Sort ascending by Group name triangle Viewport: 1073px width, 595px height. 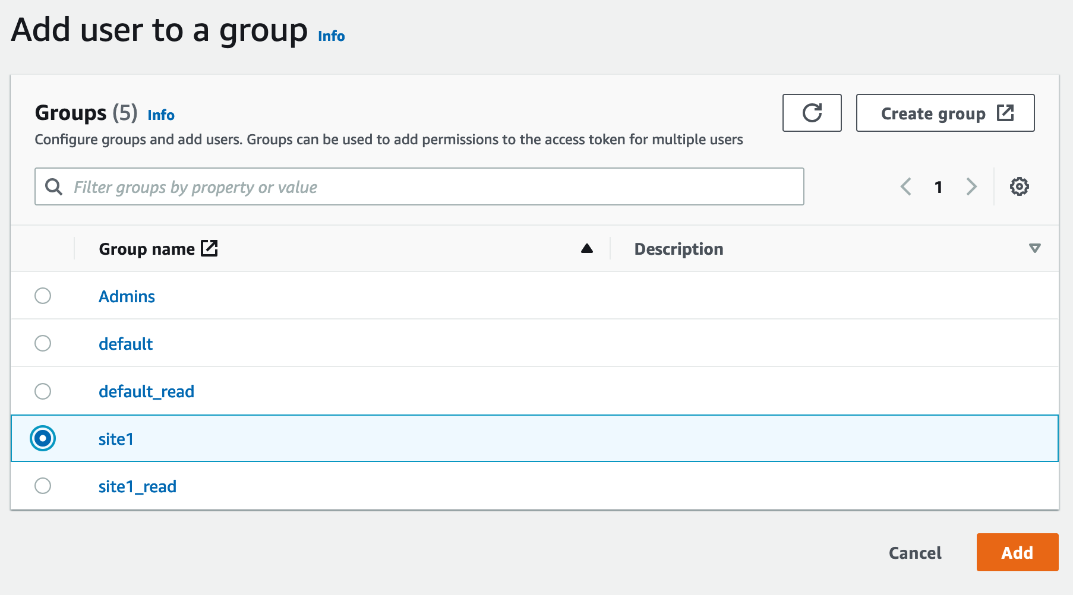(x=587, y=248)
